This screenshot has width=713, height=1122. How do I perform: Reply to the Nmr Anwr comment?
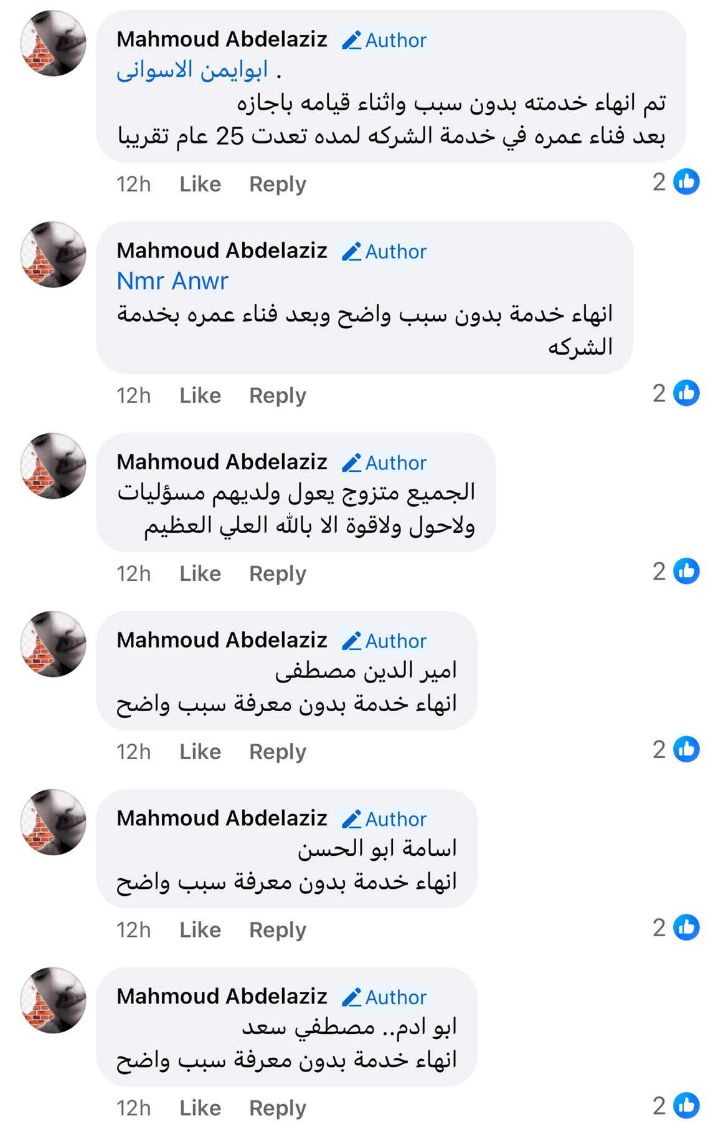[277, 396]
